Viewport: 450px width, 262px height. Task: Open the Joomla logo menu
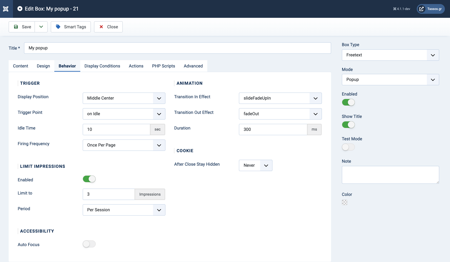tap(6, 9)
